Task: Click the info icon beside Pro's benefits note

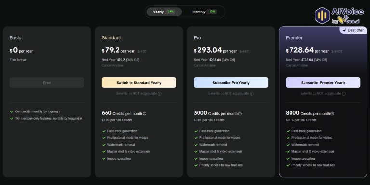Action: [252, 94]
